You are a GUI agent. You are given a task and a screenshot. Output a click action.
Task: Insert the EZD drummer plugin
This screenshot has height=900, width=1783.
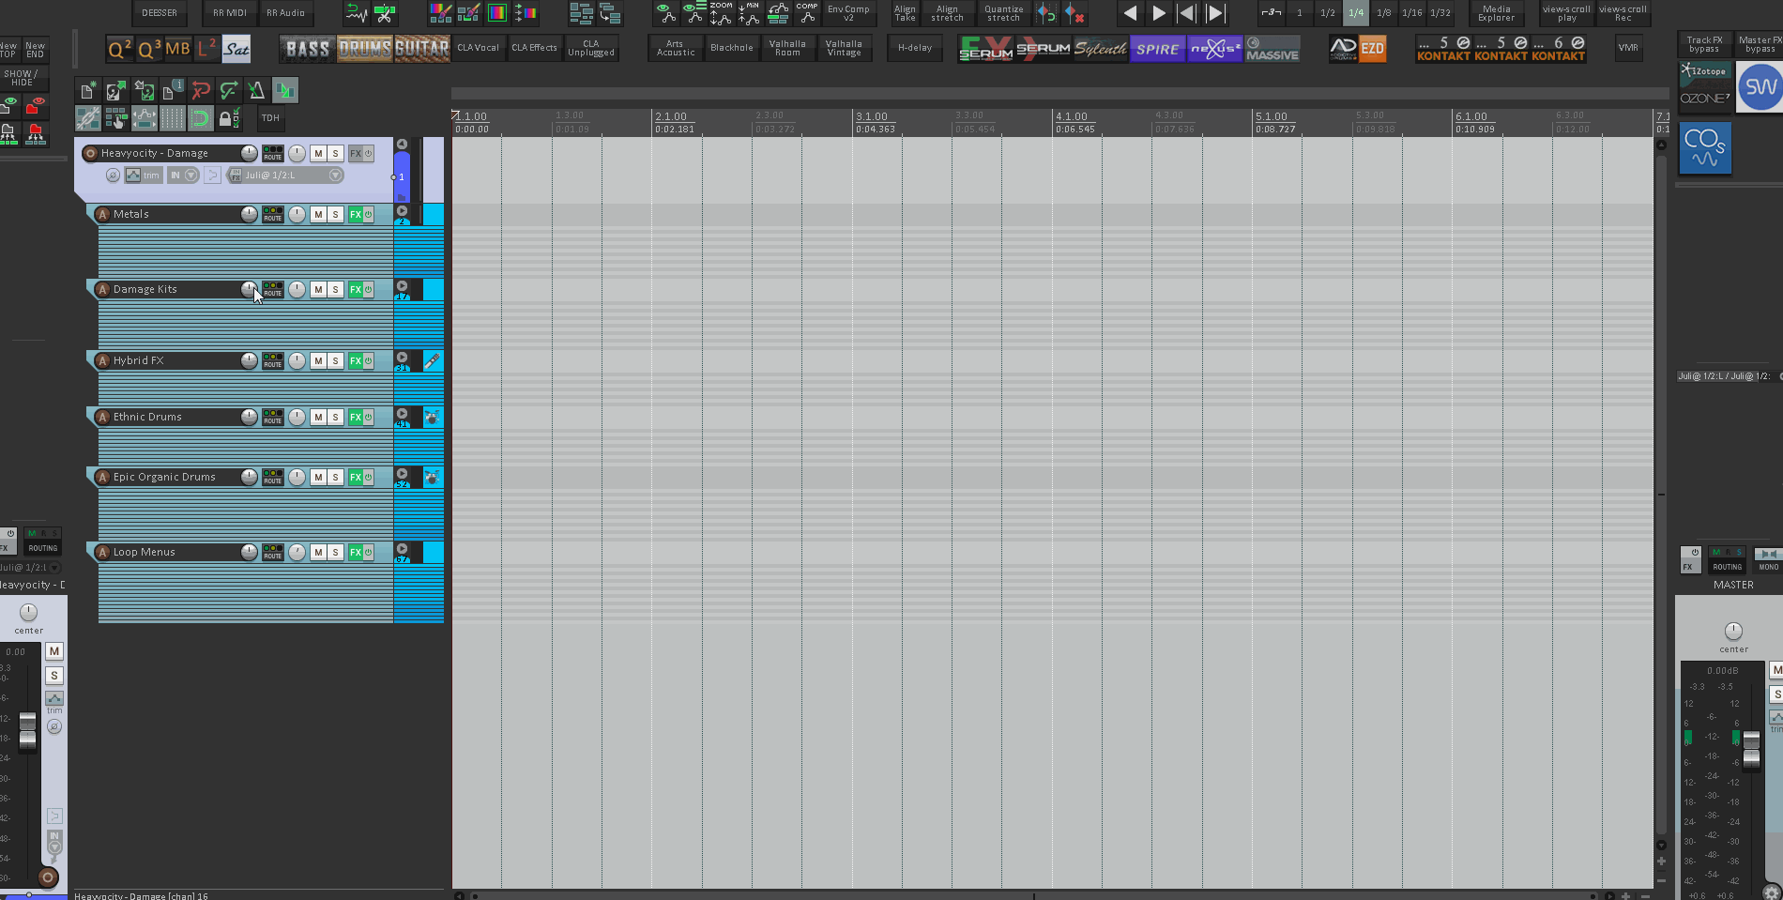coord(1373,49)
